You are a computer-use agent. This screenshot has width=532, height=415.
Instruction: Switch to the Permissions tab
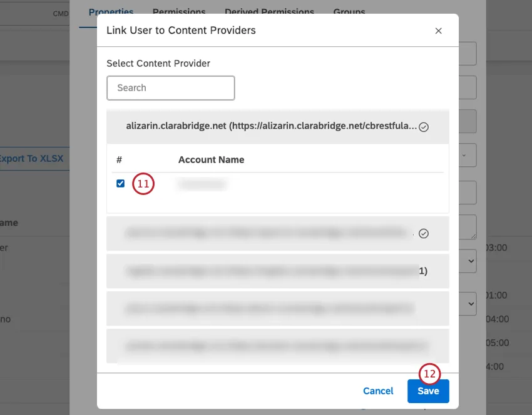(179, 12)
